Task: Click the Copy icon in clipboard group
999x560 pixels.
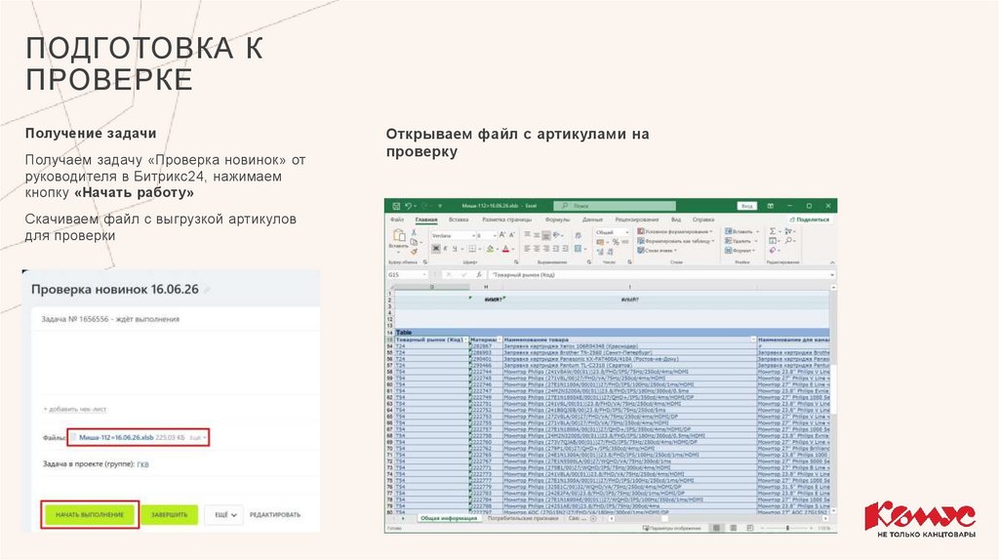Action: [414, 242]
